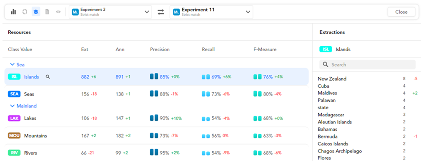Open the document view icon

[47, 12]
